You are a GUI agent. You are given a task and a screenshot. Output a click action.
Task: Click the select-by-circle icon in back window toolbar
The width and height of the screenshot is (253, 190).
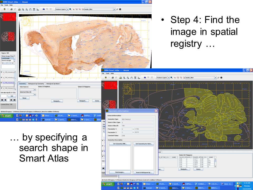tap(82, 9)
